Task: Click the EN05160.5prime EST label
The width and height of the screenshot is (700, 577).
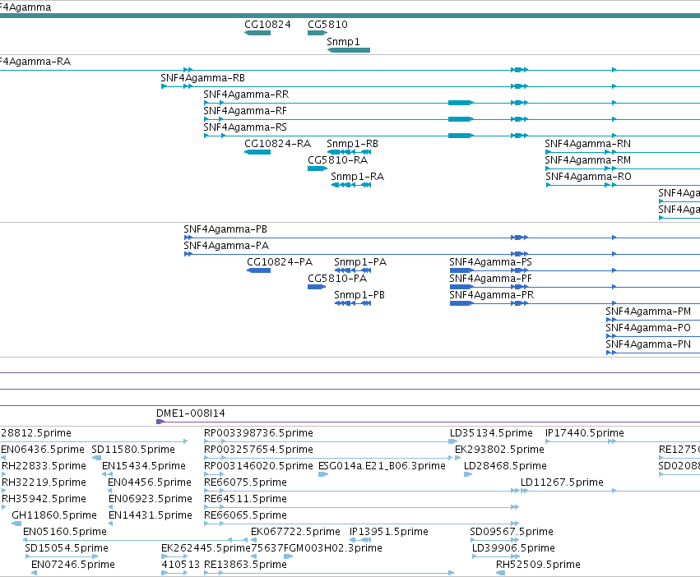Action: pyautogui.click(x=65, y=532)
